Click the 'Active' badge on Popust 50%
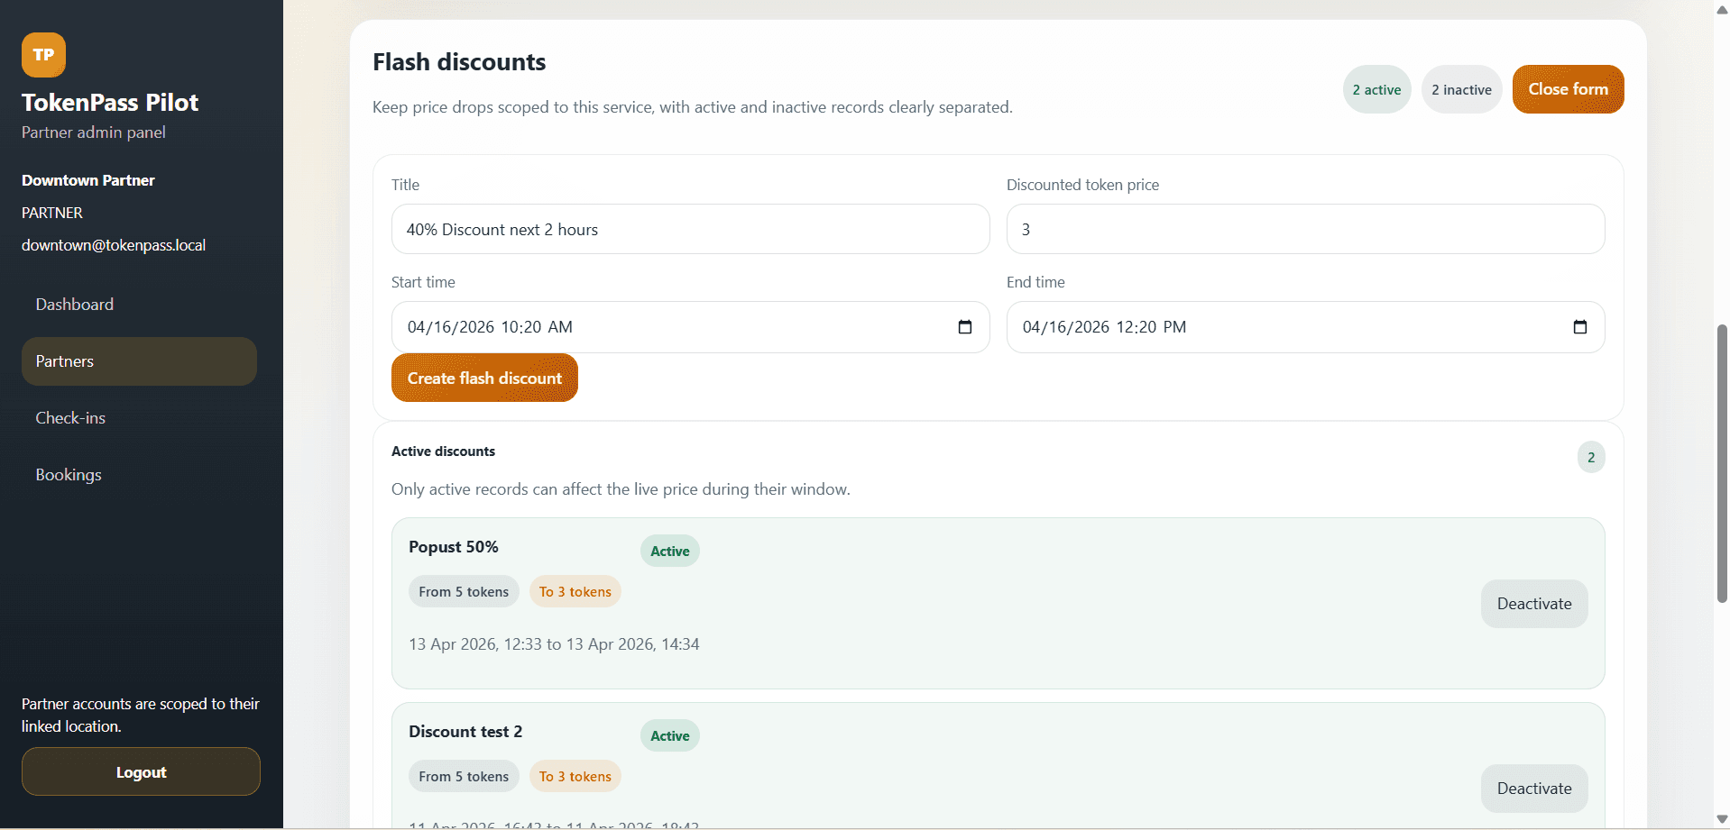Screen dimensions: 1730x830 (668, 551)
